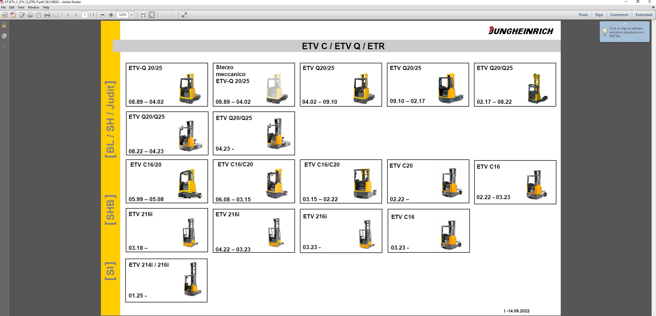
Task: Collapse the Sign tip popup arrow
Action: [624, 24]
